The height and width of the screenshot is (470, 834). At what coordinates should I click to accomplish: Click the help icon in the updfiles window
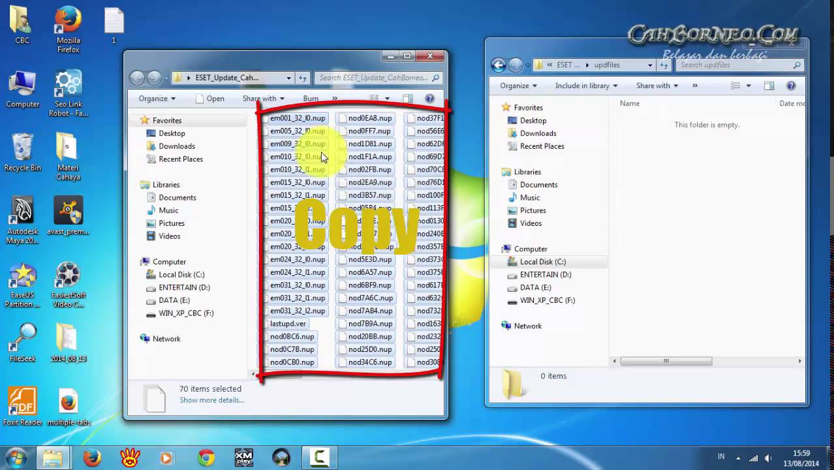(791, 86)
